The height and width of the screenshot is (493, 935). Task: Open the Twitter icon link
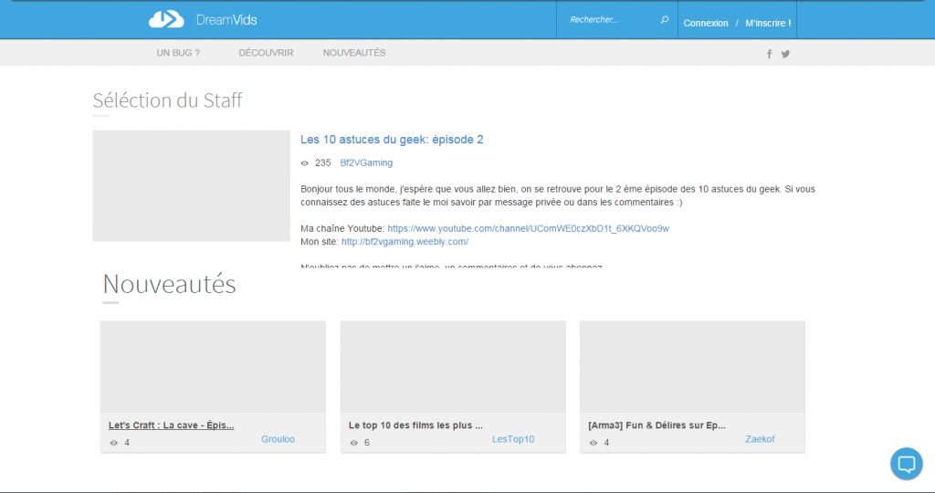(785, 54)
